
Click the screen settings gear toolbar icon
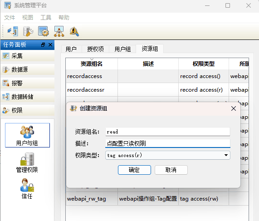click(x=44, y=31)
